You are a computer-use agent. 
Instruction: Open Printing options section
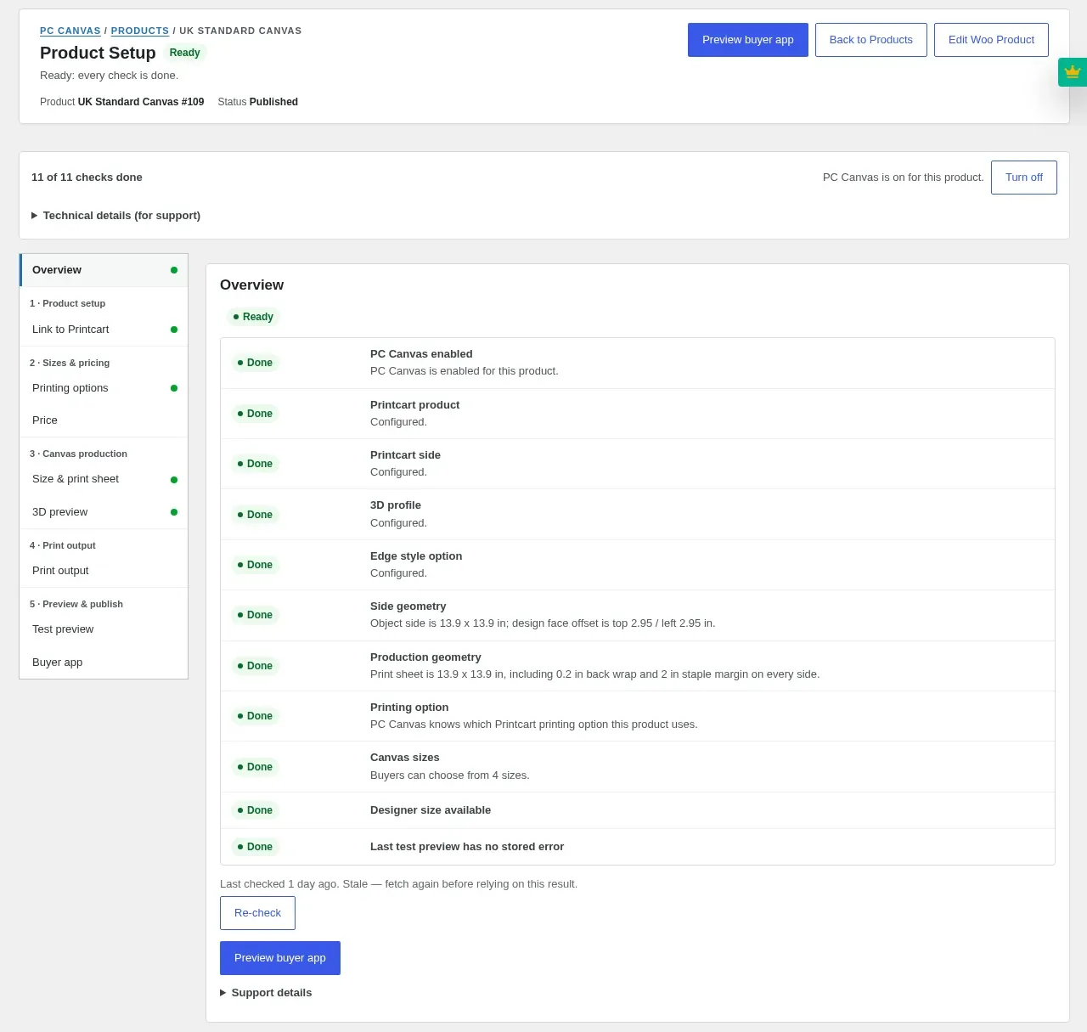(x=104, y=388)
